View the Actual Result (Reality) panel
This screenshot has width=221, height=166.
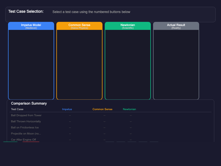[x=176, y=26]
